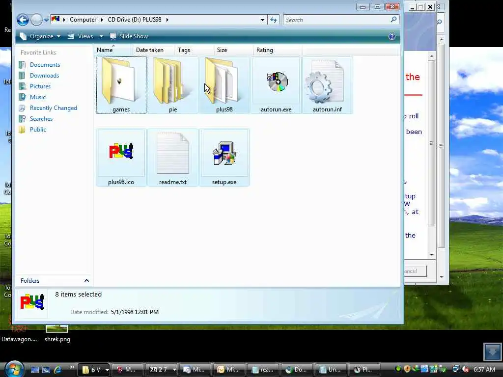Open Recently Changed favorite link
This screenshot has height=377, width=503.
click(53, 108)
